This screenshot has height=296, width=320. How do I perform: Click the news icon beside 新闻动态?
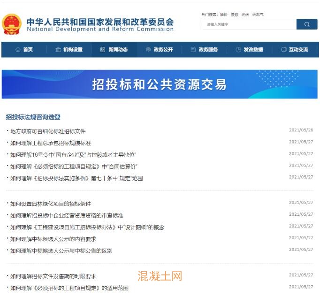(x=103, y=50)
